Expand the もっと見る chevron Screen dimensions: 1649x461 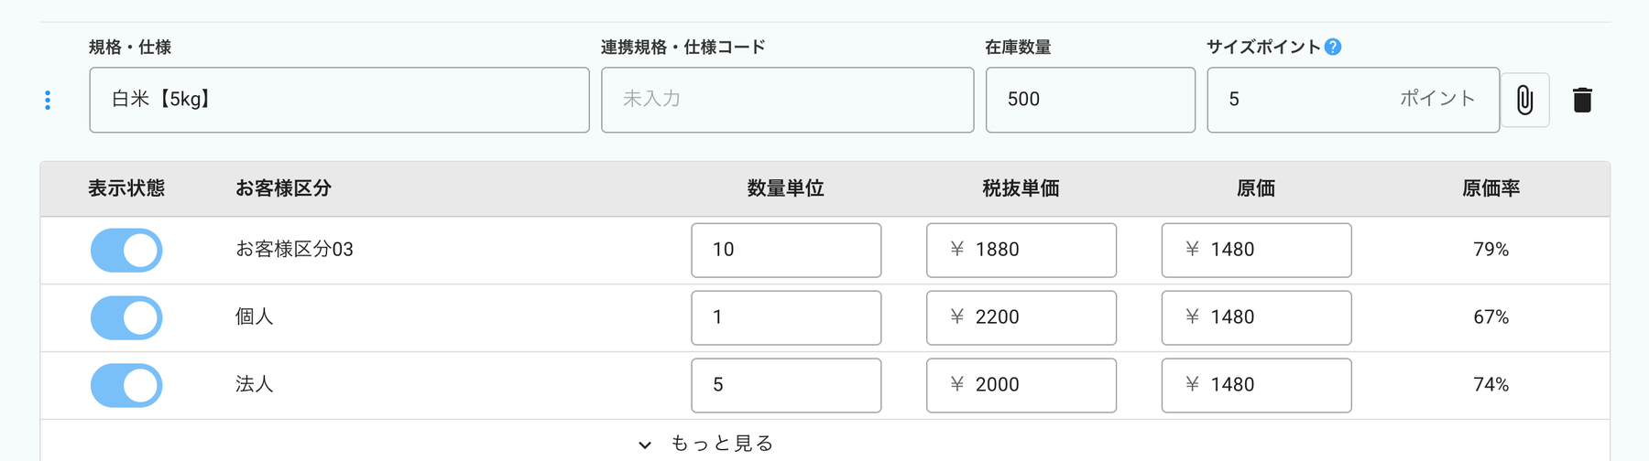pyautogui.click(x=645, y=445)
